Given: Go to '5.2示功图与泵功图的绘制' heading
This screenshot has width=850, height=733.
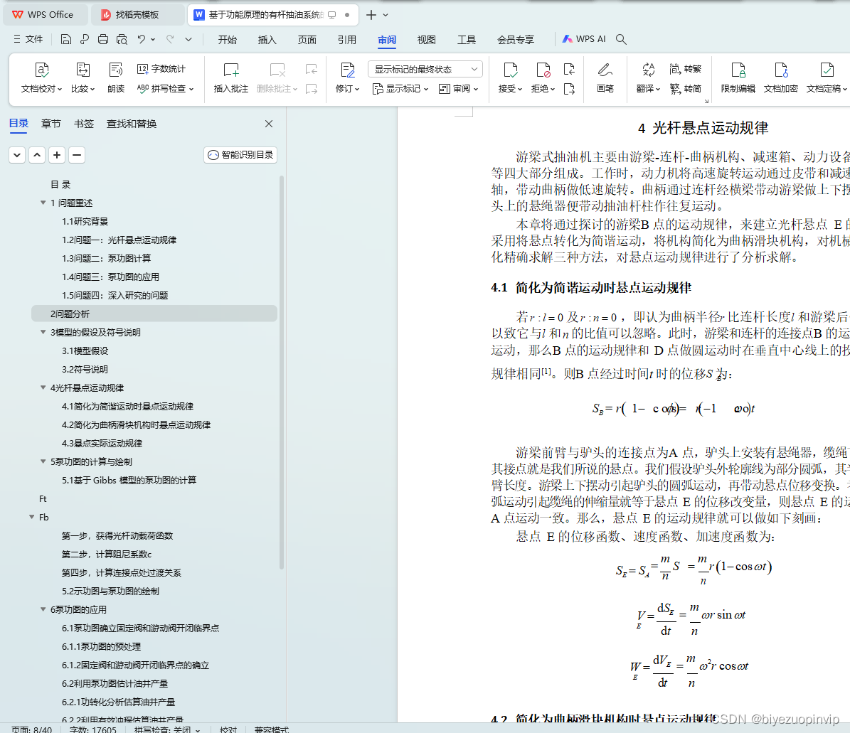Looking at the screenshot, I should click(110, 591).
